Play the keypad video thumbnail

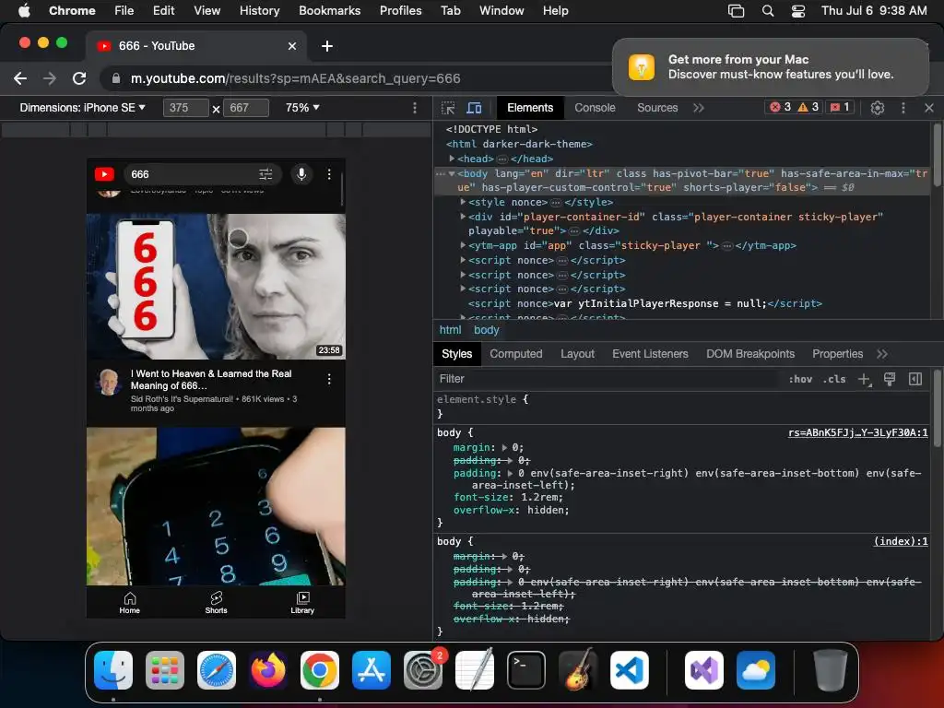pyautogui.click(x=216, y=506)
